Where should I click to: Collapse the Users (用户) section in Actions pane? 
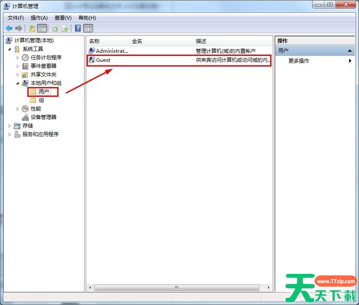click(350, 51)
